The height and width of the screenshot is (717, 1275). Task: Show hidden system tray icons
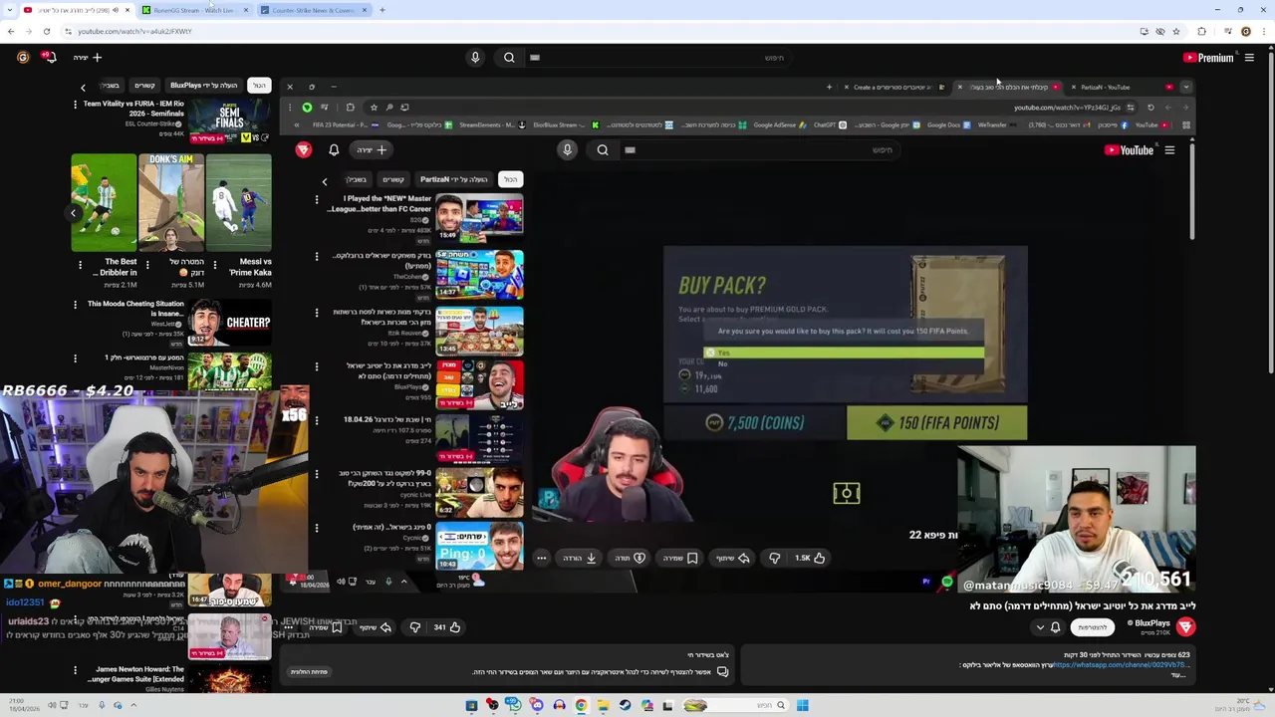coord(133,705)
